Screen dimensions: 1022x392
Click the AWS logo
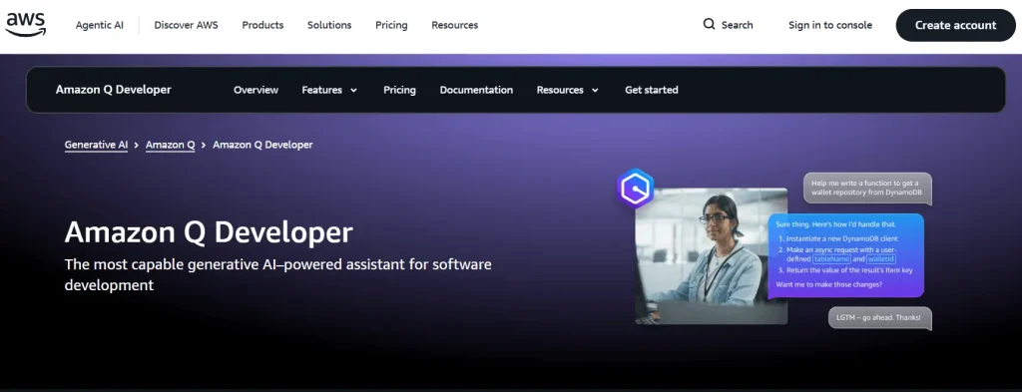(26, 25)
